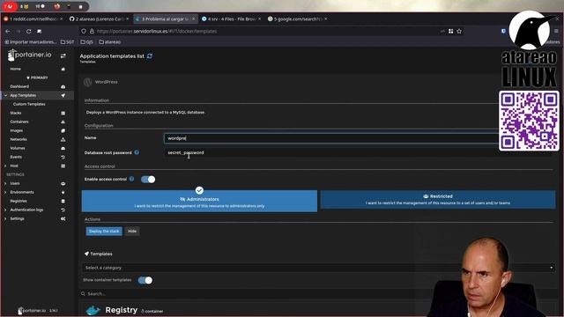Open the Registries link in sidebar

coord(19,202)
